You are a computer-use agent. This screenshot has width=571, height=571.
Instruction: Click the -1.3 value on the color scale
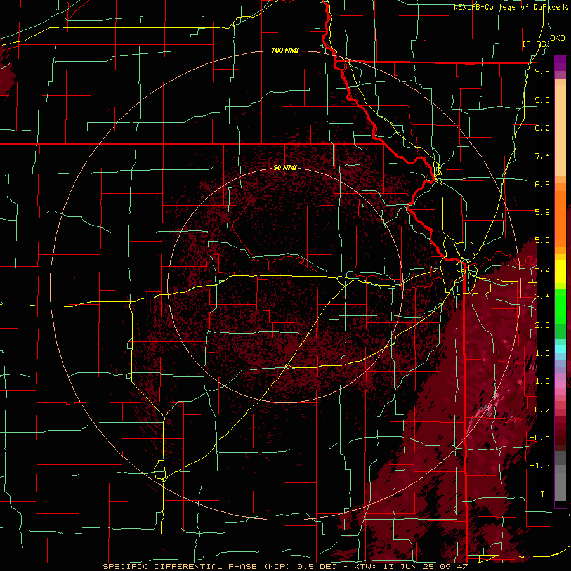coord(541,466)
